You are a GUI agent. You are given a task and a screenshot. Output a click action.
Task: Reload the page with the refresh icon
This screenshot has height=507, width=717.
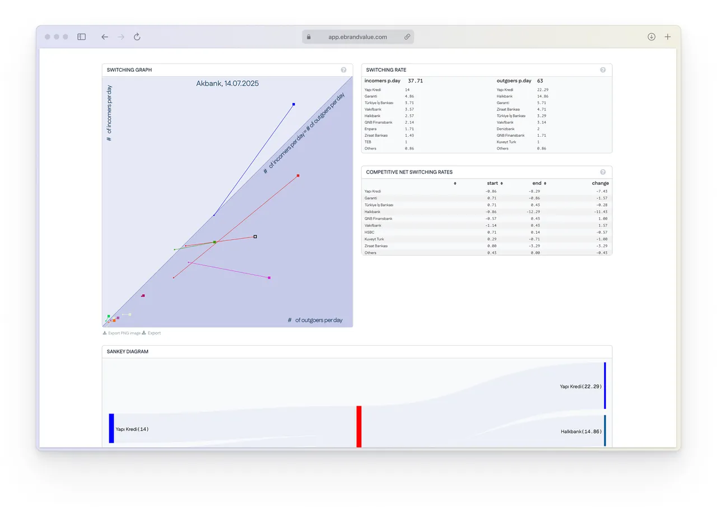click(x=137, y=37)
